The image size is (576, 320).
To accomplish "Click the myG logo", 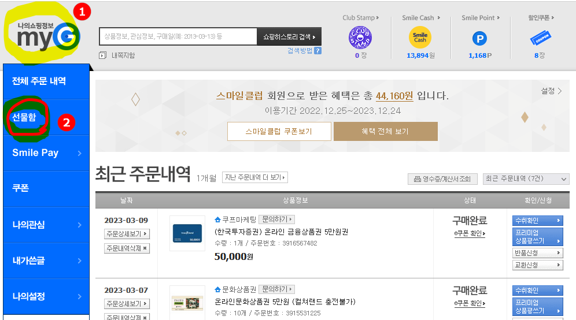I will tap(48, 37).
